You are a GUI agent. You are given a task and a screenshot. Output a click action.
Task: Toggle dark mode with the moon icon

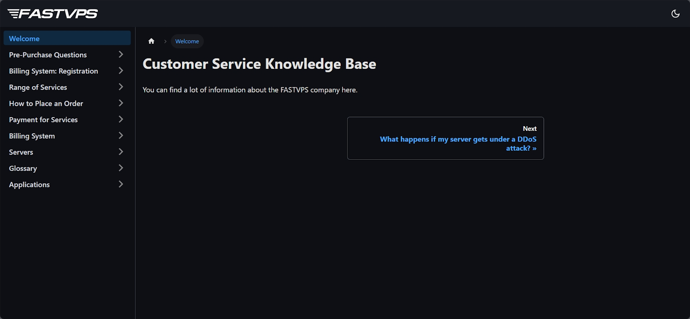click(x=675, y=14)
